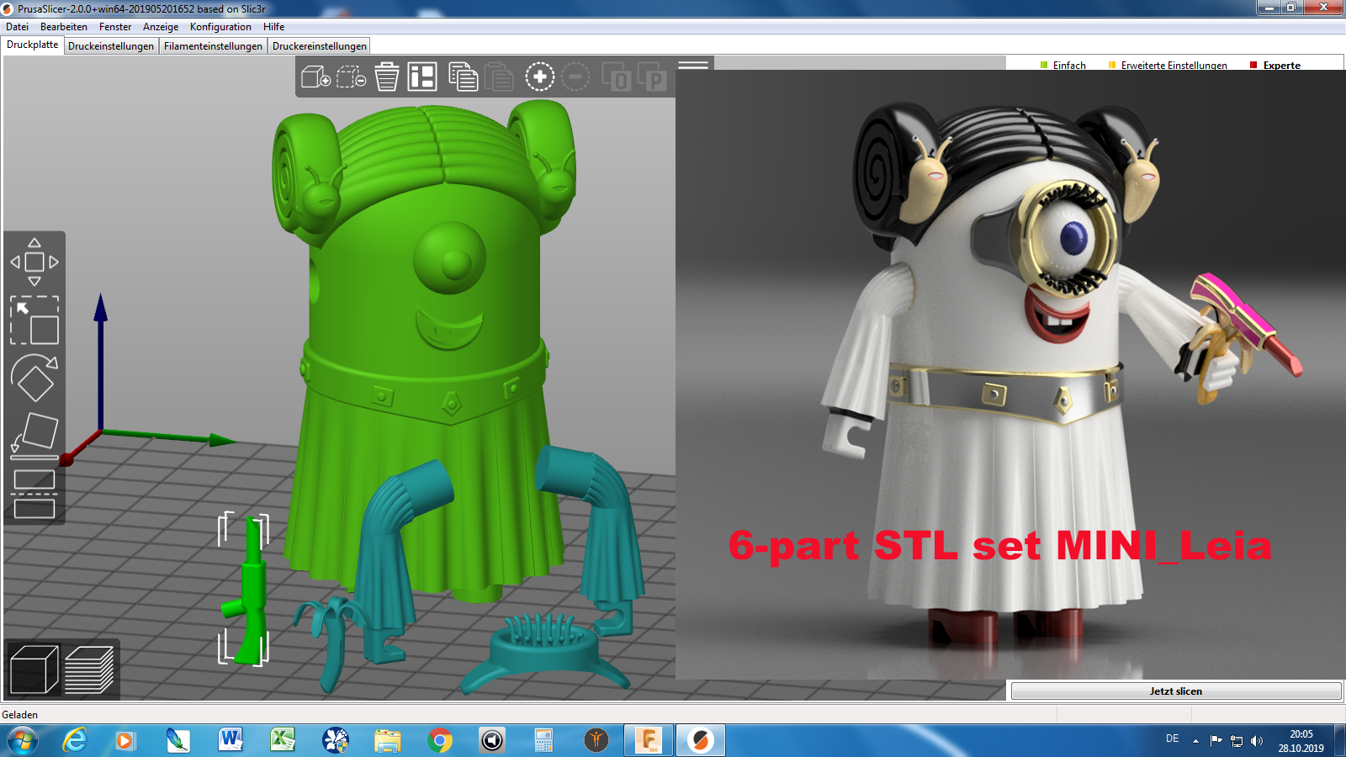Viewport: 1346px width, 757px height.
Task: Click the Add object toolbar icon
Action: point(315,77)
